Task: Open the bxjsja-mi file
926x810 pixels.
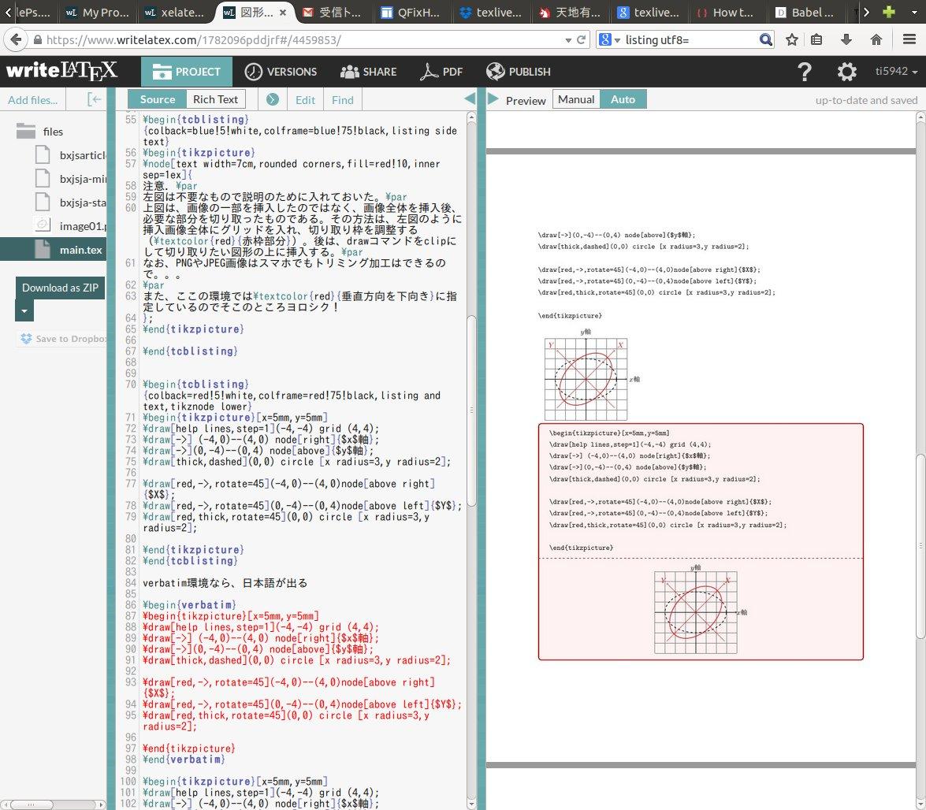Action: click(71, 179)
